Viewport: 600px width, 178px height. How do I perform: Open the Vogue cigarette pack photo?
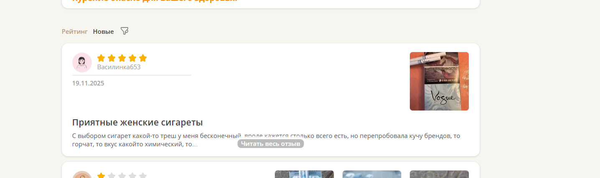[439, 81]
